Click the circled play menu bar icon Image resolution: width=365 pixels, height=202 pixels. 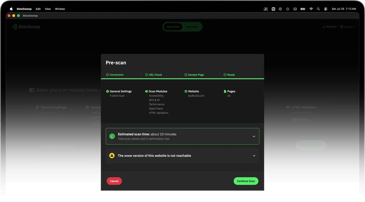point(280,9)
